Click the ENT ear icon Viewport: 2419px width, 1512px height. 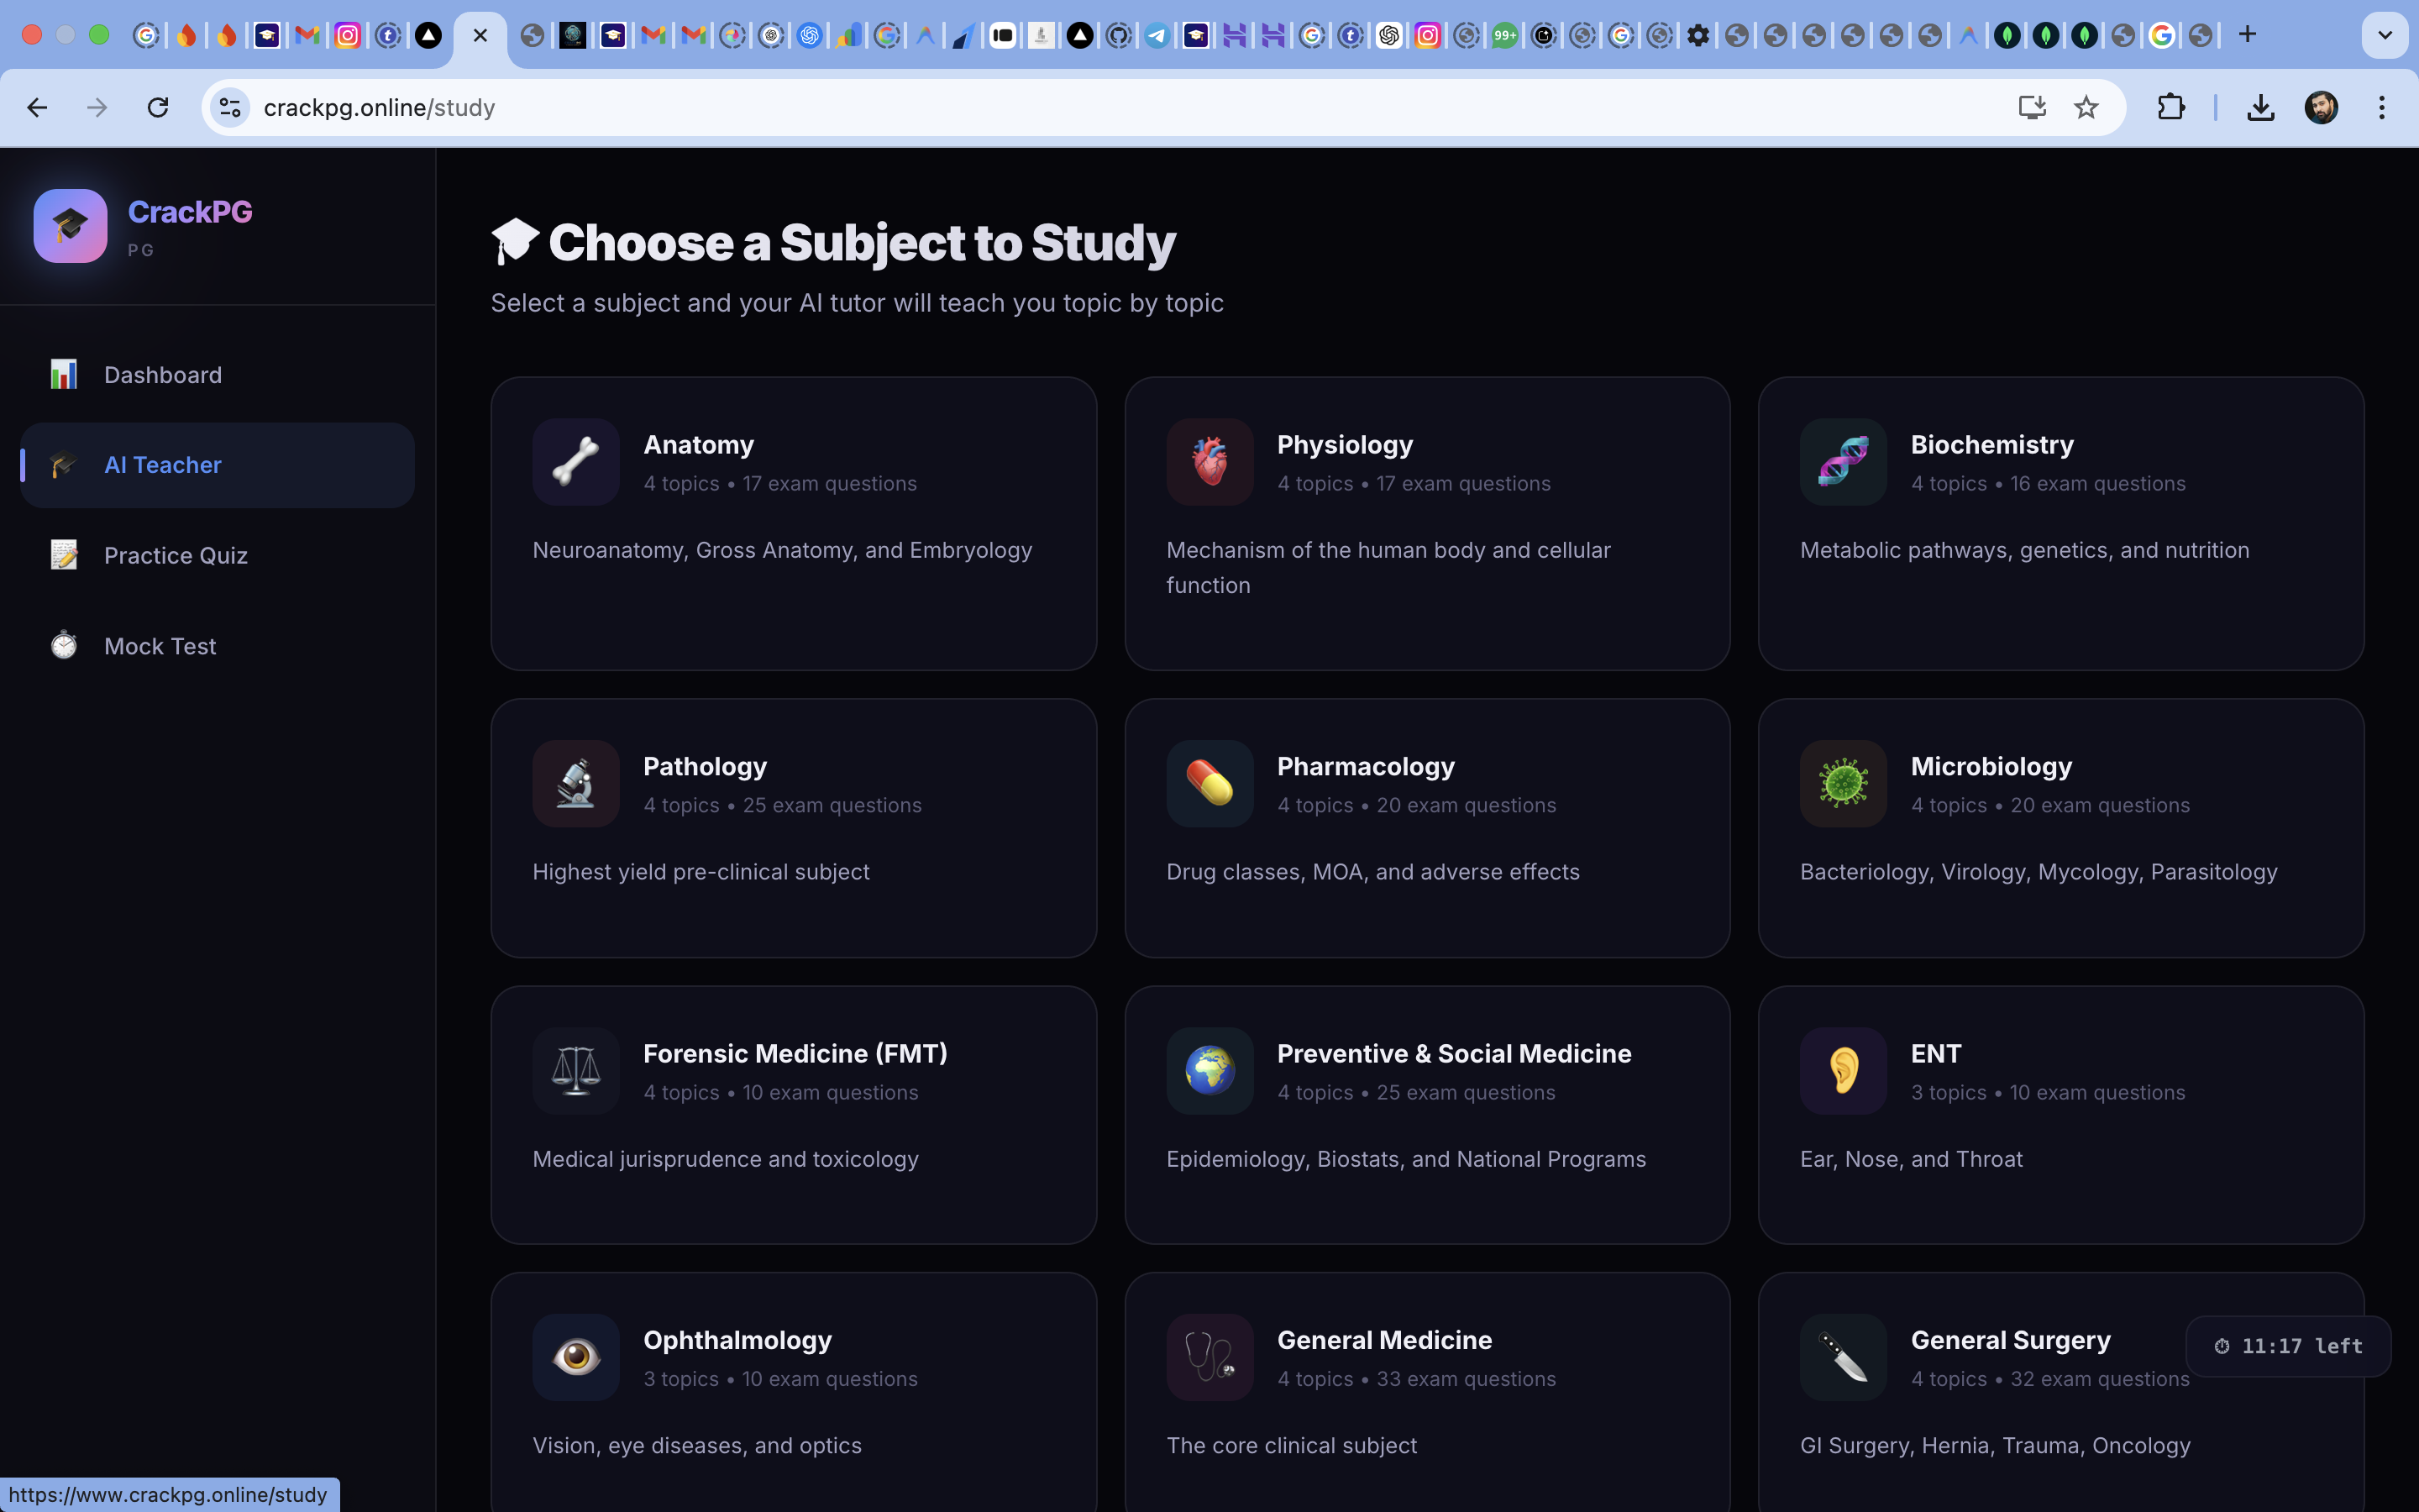coord(1844,1071)
